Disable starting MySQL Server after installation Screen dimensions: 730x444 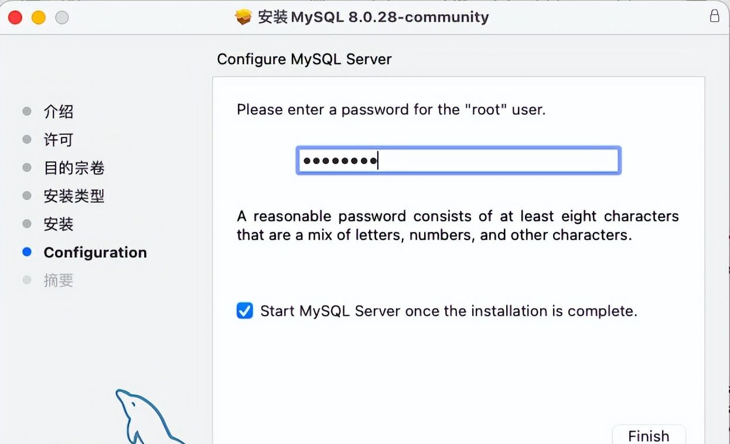[x=244, y=310]
